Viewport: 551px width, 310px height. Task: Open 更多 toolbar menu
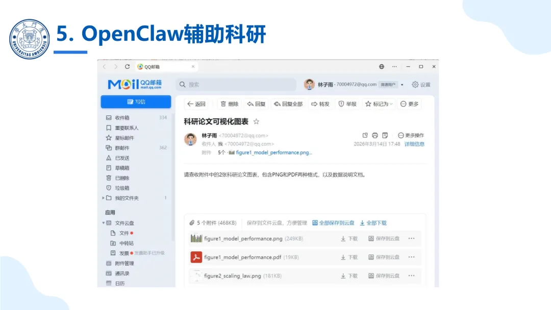(x=410, y=104)
